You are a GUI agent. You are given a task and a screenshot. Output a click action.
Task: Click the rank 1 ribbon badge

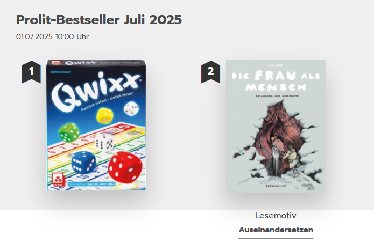(31, 72)
